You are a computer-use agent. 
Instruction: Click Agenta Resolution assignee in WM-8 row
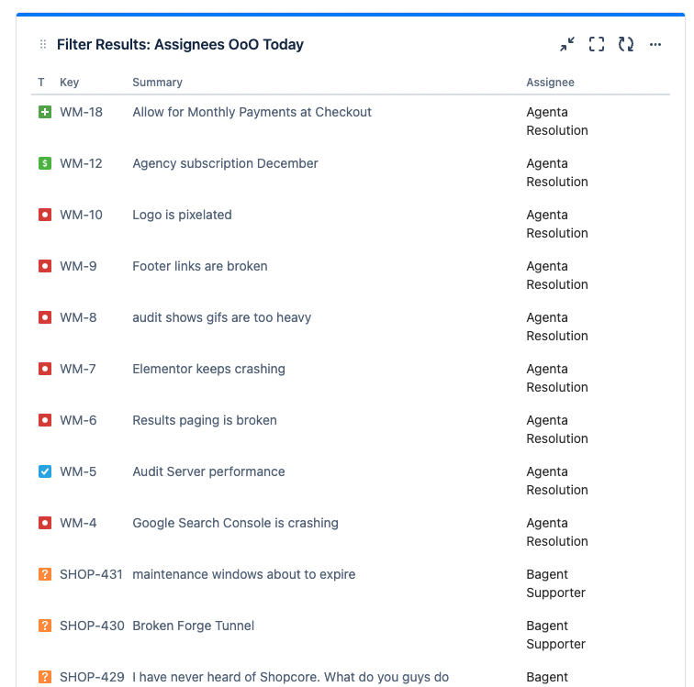click(557, 327)
